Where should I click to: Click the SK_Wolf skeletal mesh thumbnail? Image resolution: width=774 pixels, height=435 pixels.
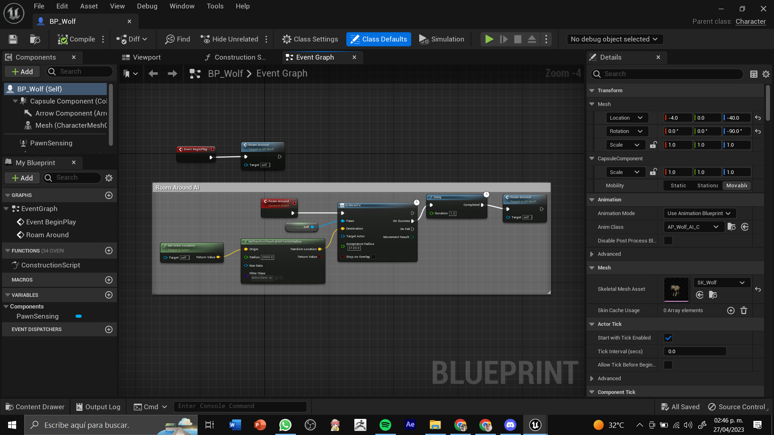[x=676, y=289]
